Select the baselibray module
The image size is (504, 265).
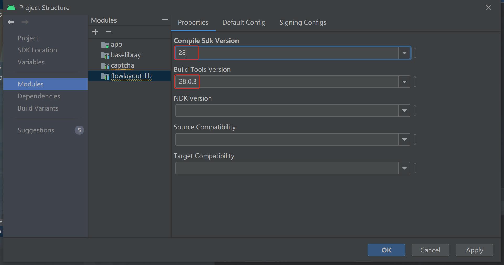[126, 55]
